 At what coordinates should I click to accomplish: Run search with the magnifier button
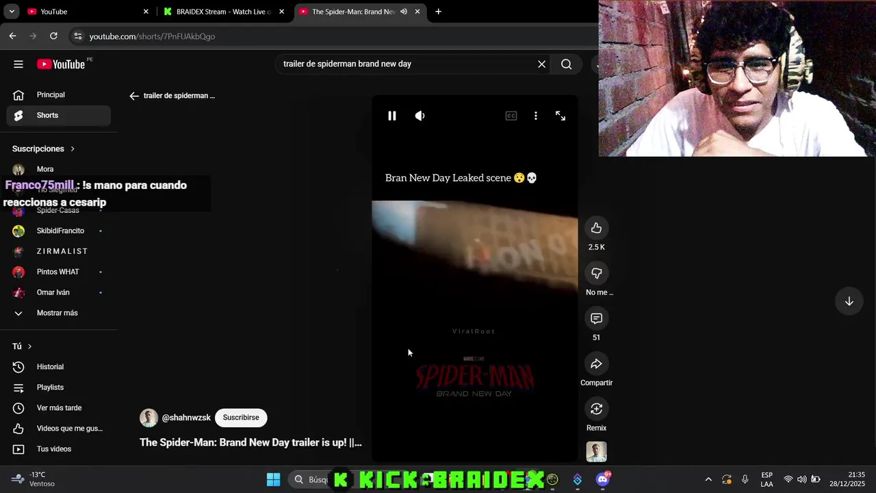[x=566, y=64]
